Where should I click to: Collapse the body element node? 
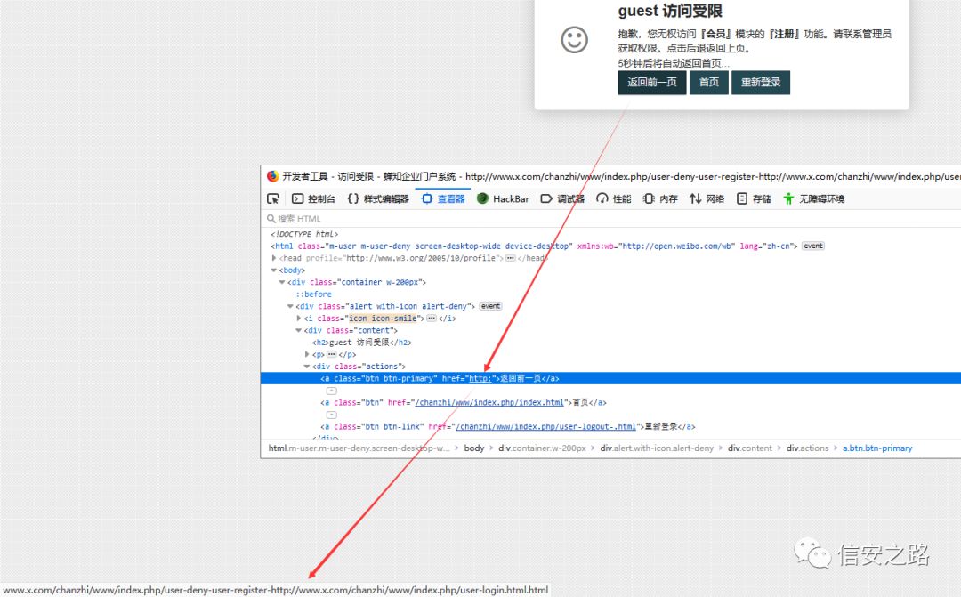pos(274,270)
